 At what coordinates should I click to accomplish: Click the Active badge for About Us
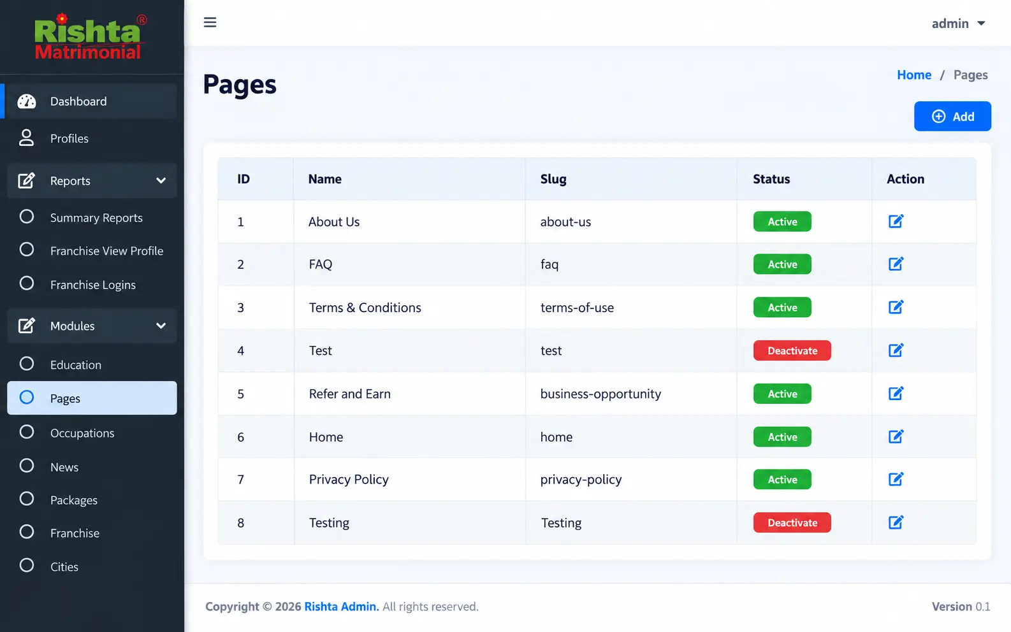click(x=782, y=222)
